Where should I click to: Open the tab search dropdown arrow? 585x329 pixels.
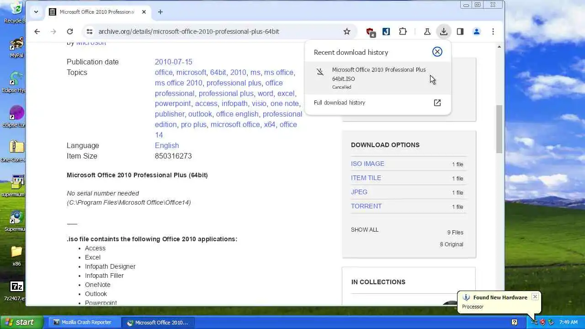36,12
